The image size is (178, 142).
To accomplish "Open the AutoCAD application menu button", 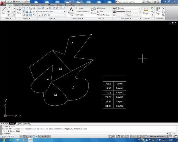I will 3,2.
